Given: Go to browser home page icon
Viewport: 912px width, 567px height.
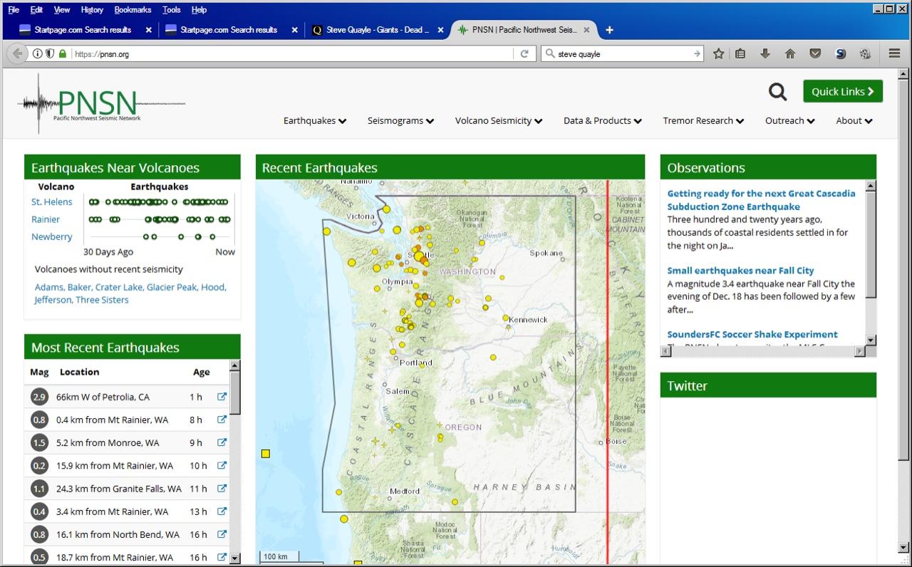Looking at the screenshot, I should click(x=790, y=53).
